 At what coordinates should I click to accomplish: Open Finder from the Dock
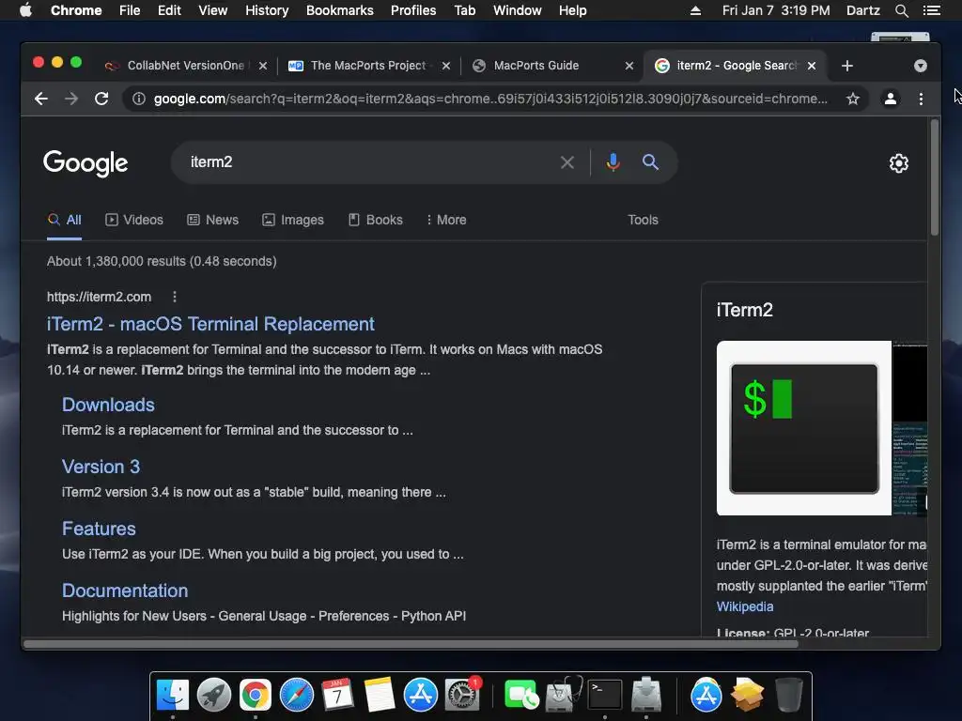point(173,695)
